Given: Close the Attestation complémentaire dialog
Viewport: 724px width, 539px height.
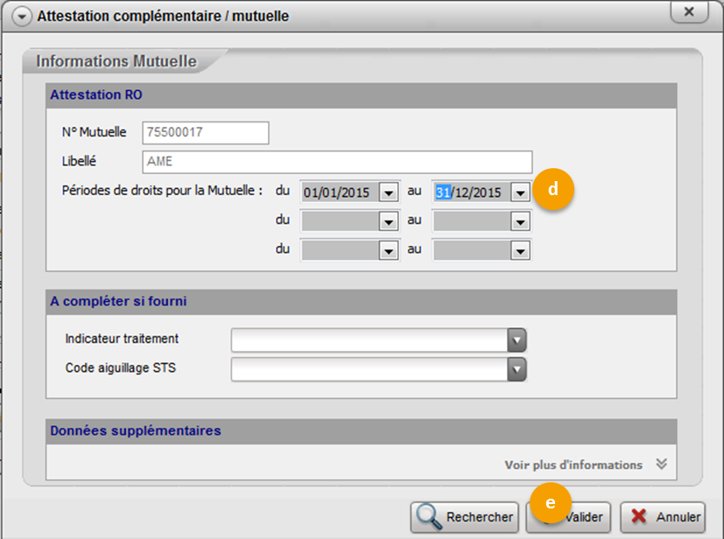Looking at the screenshot, I should coord(689,11).
